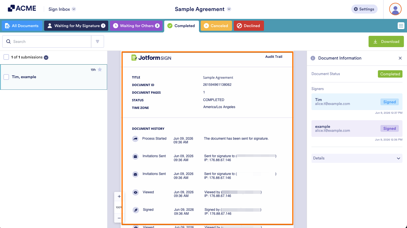Open the Canceled tab

pyautogui.click(x=216, y=26)
